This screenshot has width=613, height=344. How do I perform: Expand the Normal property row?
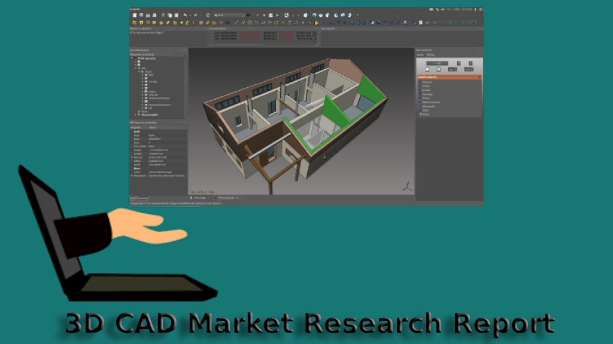132,157
